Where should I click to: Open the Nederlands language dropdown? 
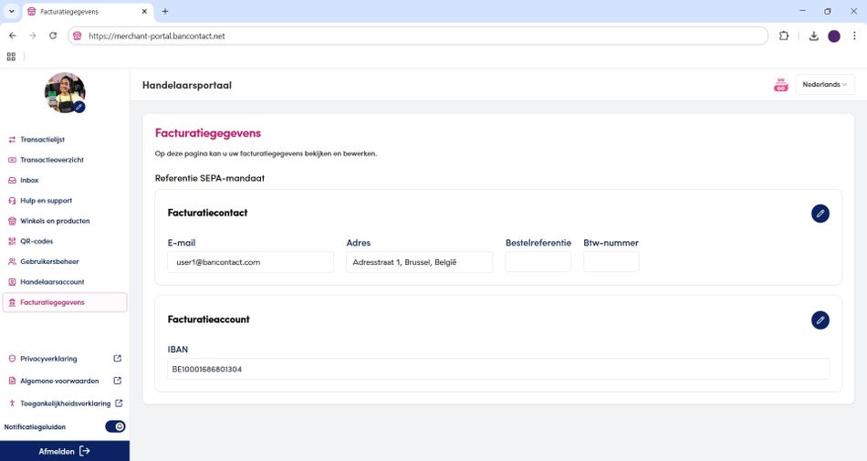[824, 85]
